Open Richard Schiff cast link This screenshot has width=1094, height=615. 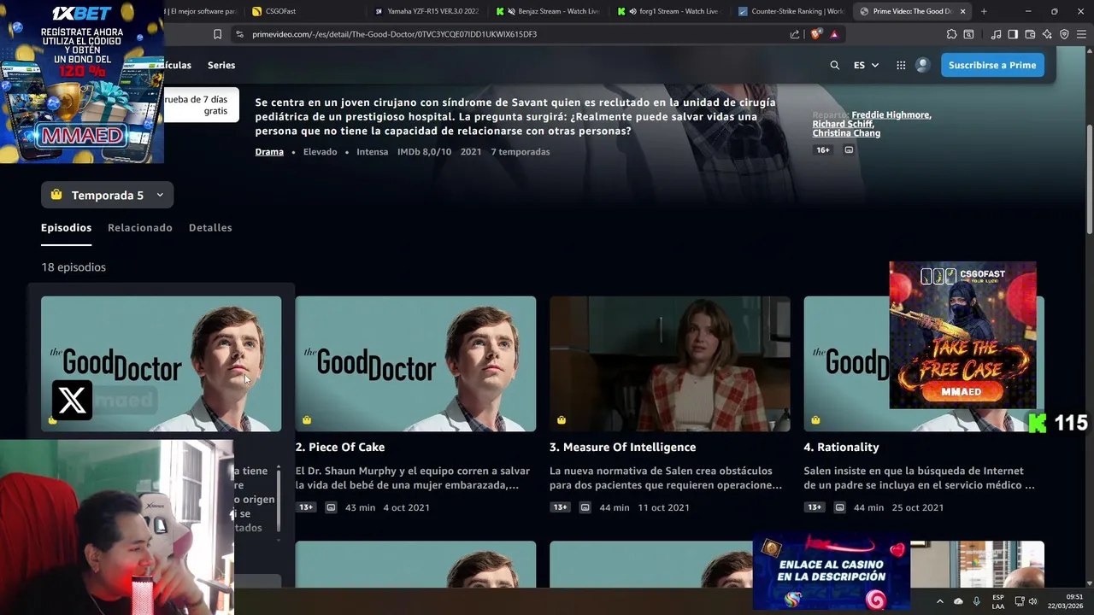(x=842, y=124)
